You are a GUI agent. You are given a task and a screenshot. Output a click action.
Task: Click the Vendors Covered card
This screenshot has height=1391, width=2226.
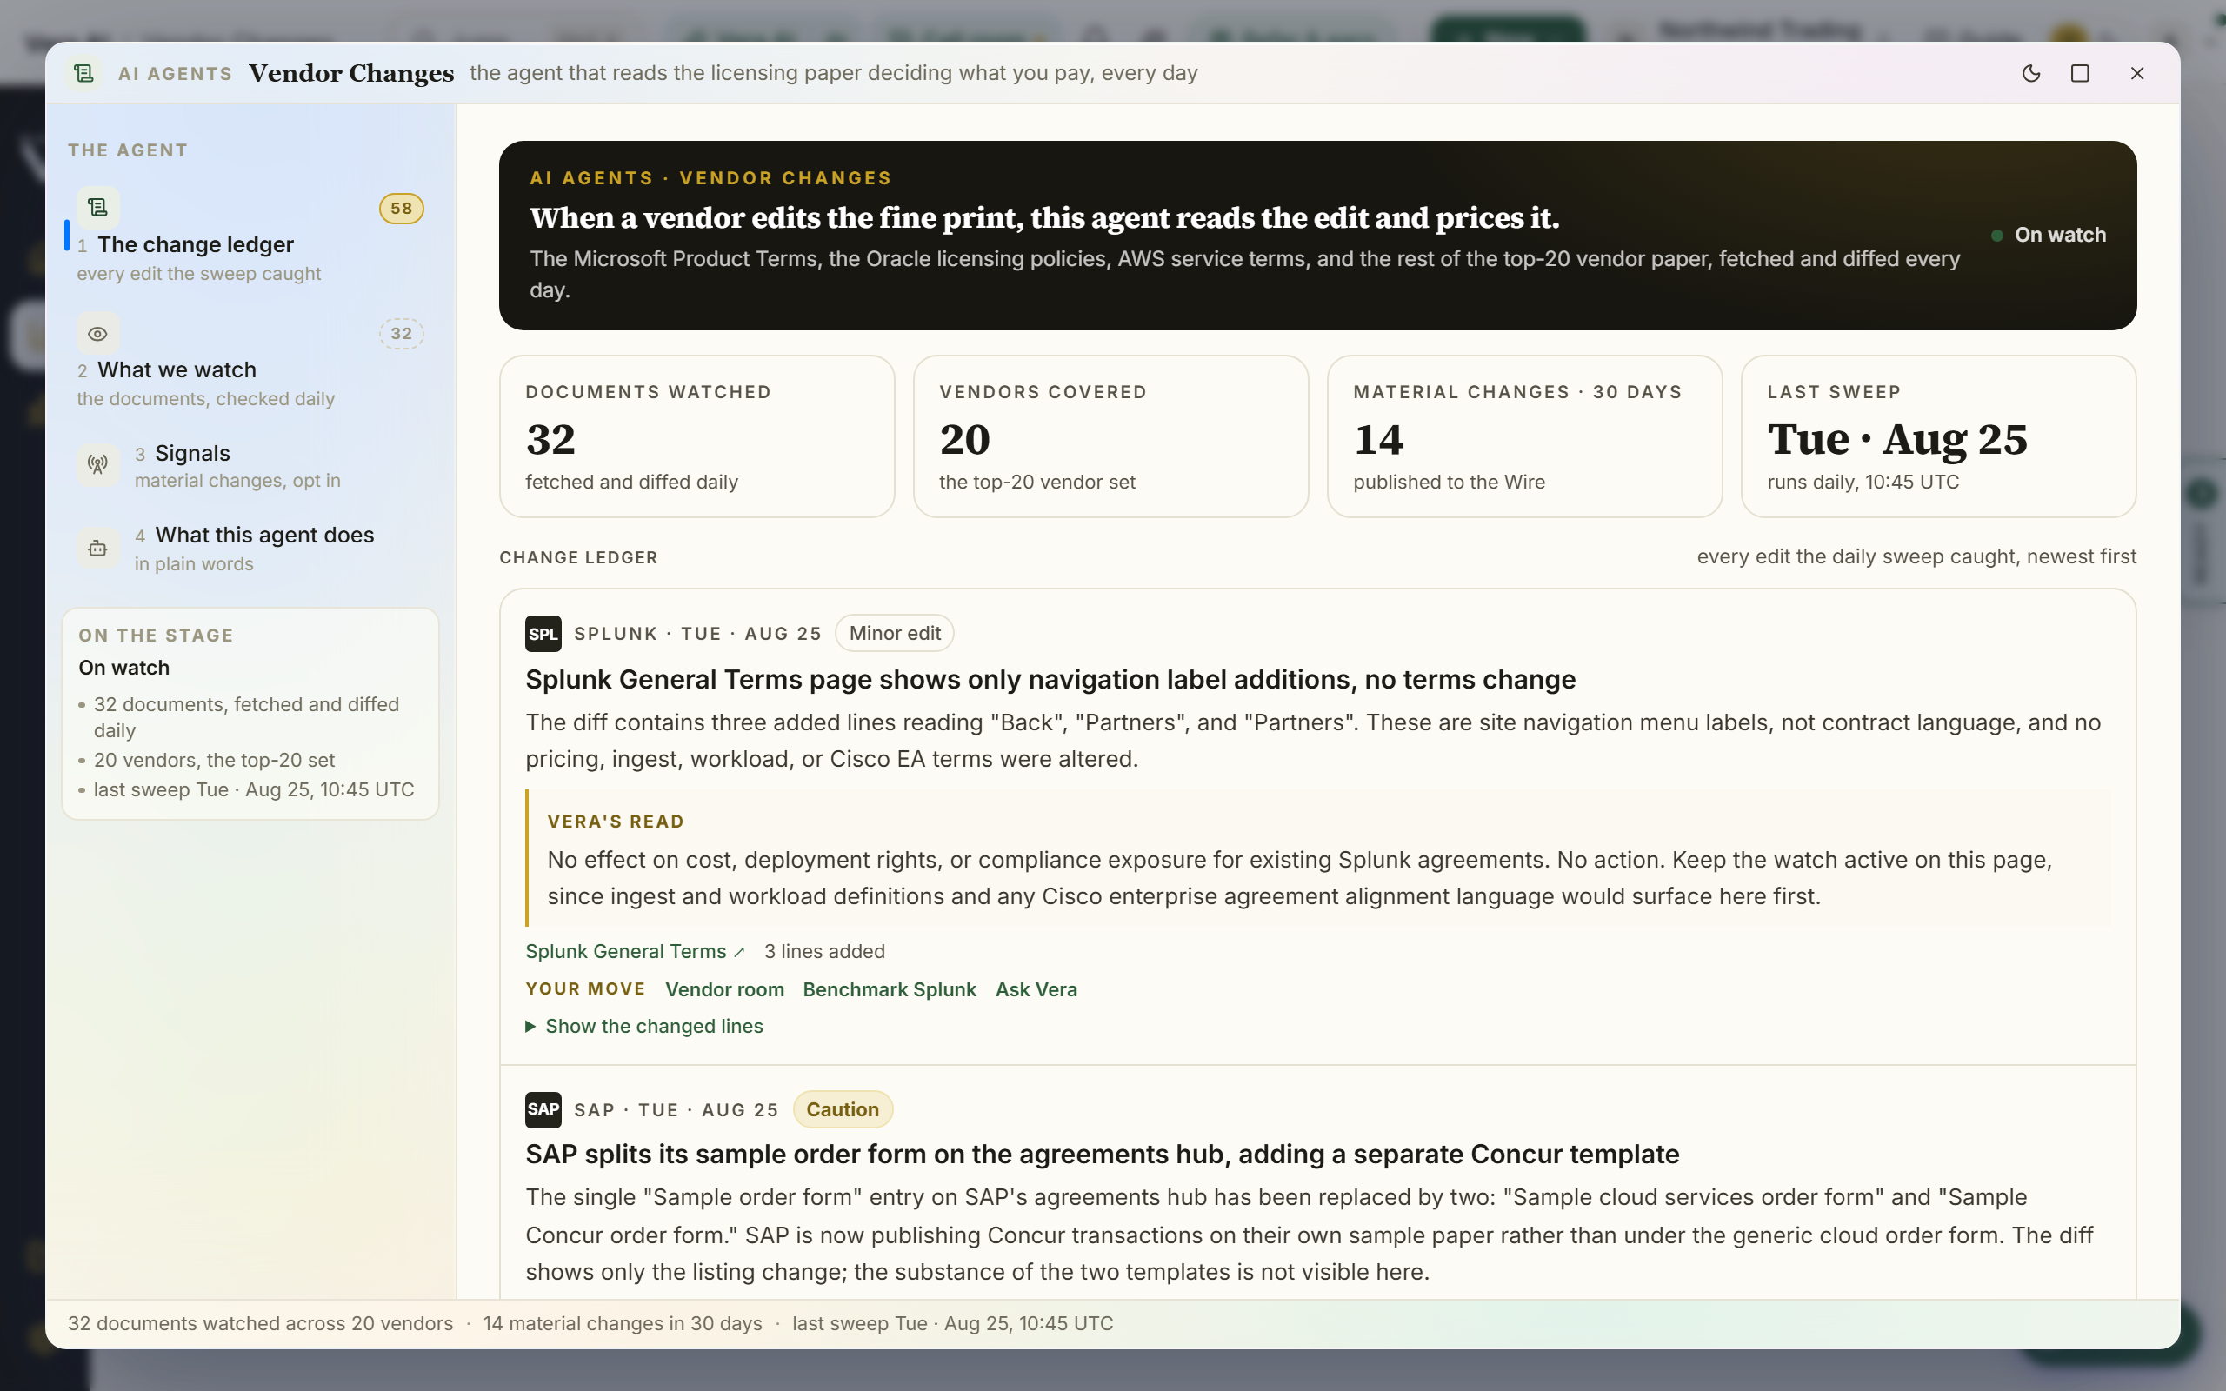pos(1111,437)
